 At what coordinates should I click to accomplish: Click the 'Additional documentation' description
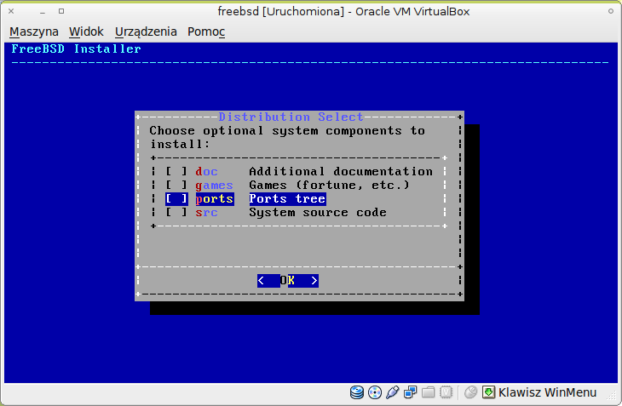click(341, 172)
